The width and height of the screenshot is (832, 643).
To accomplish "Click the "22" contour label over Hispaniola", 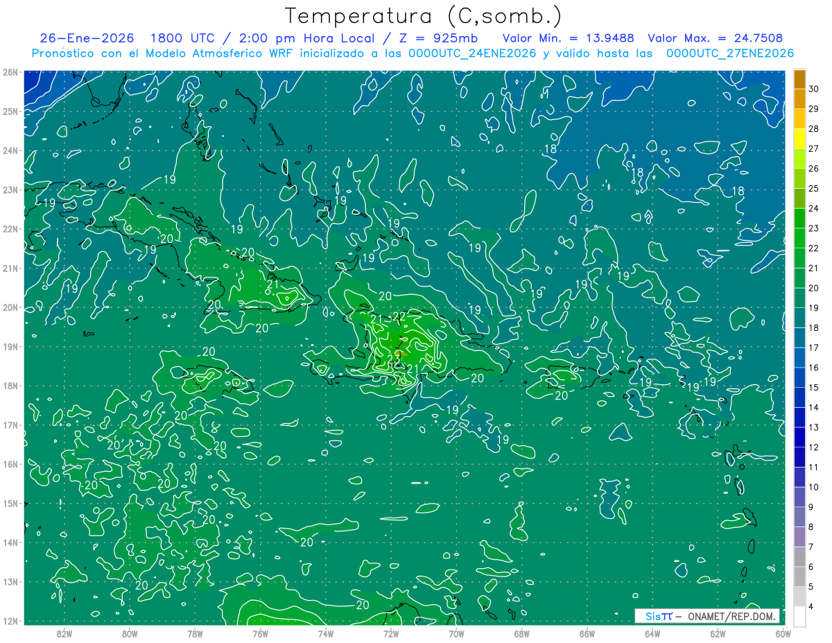I will tap(399, 316).
